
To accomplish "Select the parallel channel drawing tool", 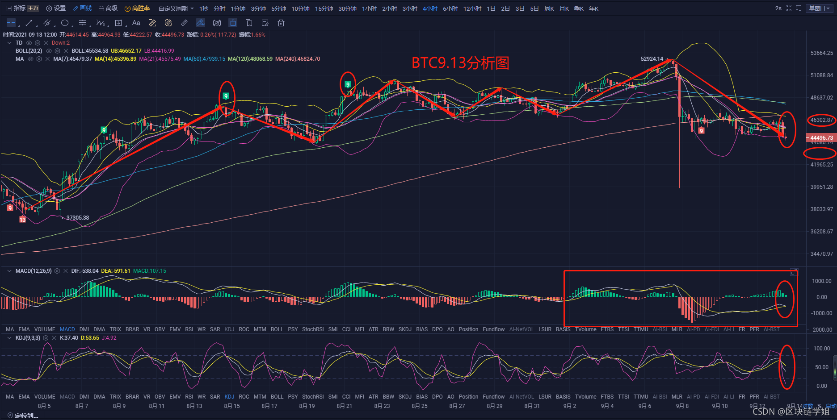I will point(46,23).
